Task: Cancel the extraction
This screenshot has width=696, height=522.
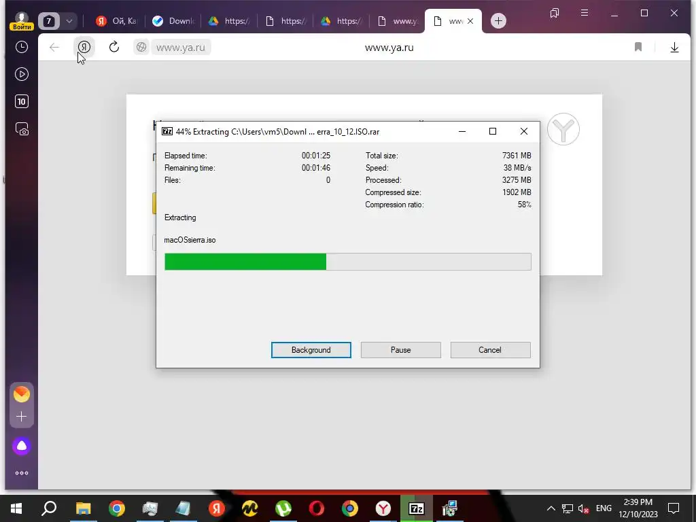Action: [x=490, y=350]
